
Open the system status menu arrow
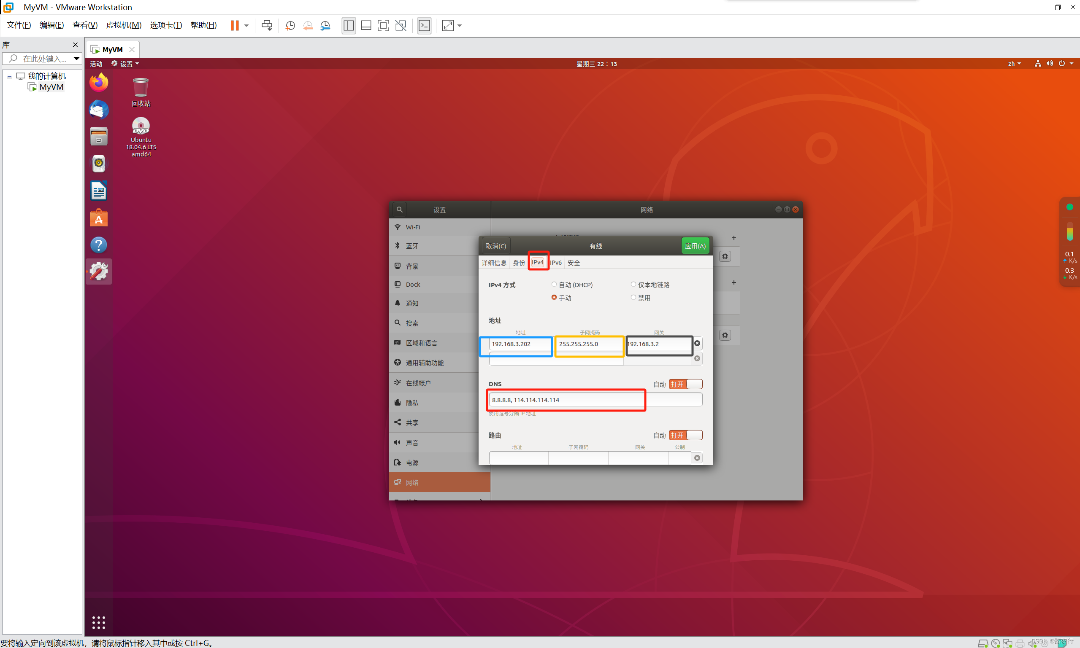click(x=1071, y=64)
